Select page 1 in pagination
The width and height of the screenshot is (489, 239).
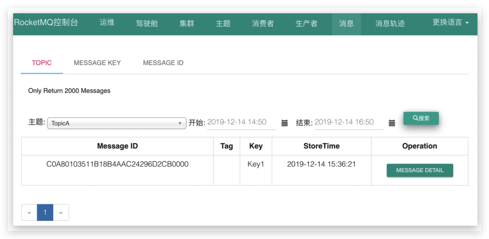point(45,212)
